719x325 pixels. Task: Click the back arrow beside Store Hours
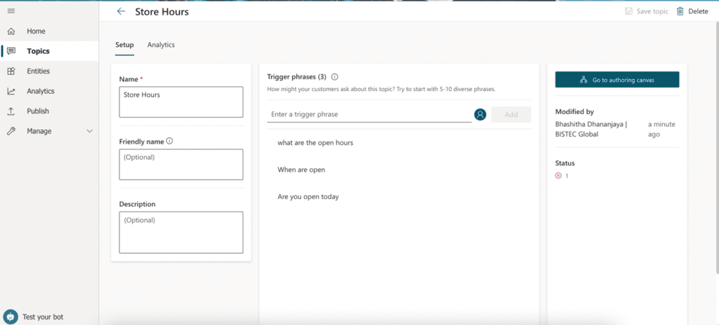[121, 11]
